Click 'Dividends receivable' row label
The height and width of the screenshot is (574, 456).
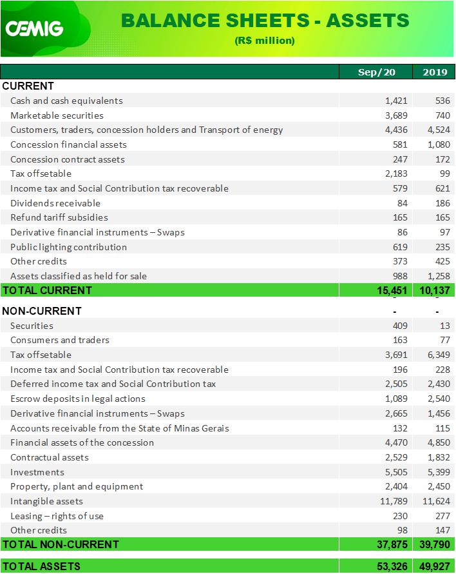tap(55, 203)
